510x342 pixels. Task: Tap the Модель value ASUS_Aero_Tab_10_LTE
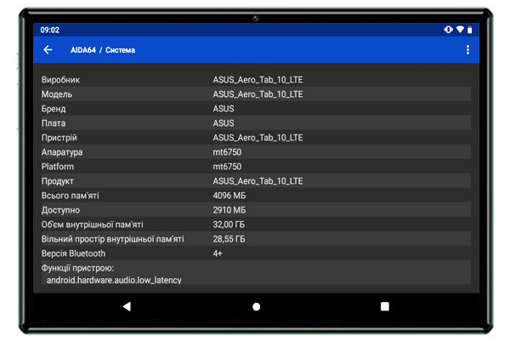(x=258, y=94)
